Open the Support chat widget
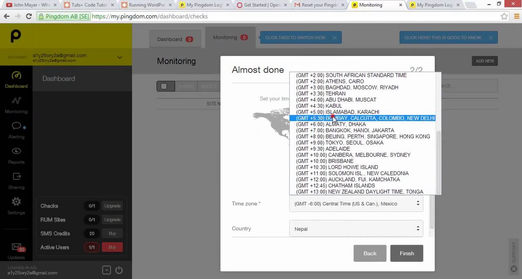 click(x=514, y=257)
